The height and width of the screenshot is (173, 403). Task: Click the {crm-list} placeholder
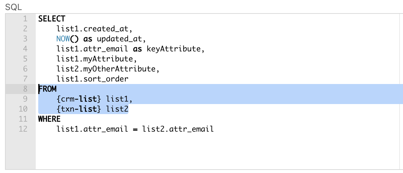(x=79, y=99)
